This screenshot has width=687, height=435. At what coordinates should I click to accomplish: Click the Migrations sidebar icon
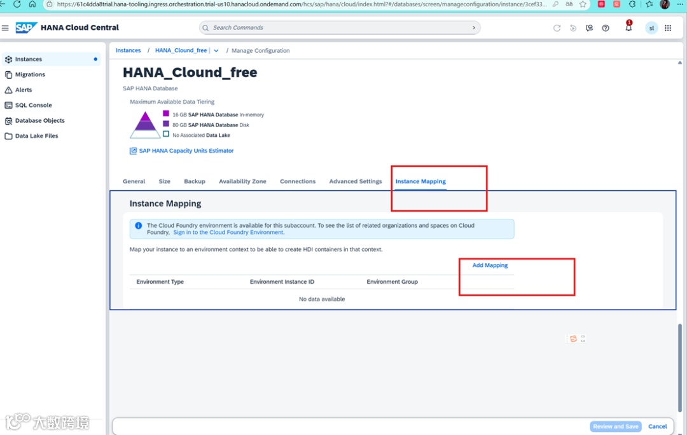(8, 74)
